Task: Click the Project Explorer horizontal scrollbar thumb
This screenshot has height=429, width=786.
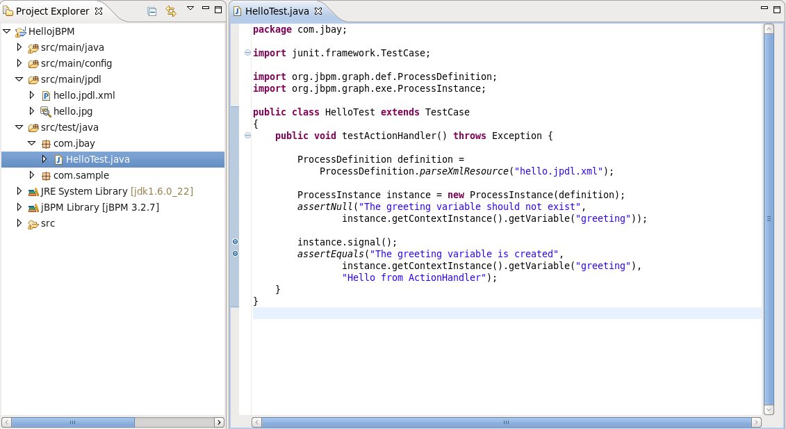Action: 73,423
